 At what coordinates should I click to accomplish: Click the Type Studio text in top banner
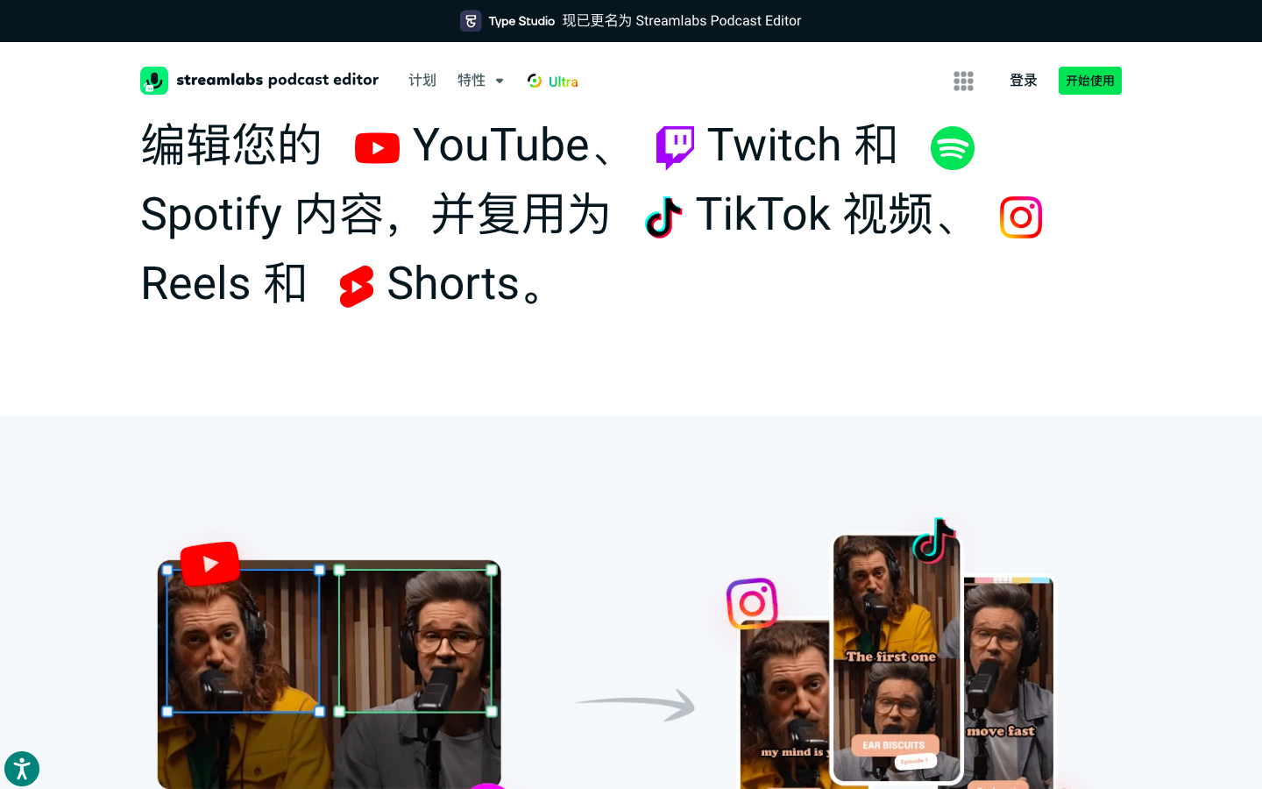pyautogui.click(x=521, y=21)
